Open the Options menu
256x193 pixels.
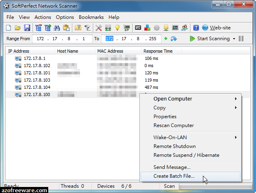point(65,17)
